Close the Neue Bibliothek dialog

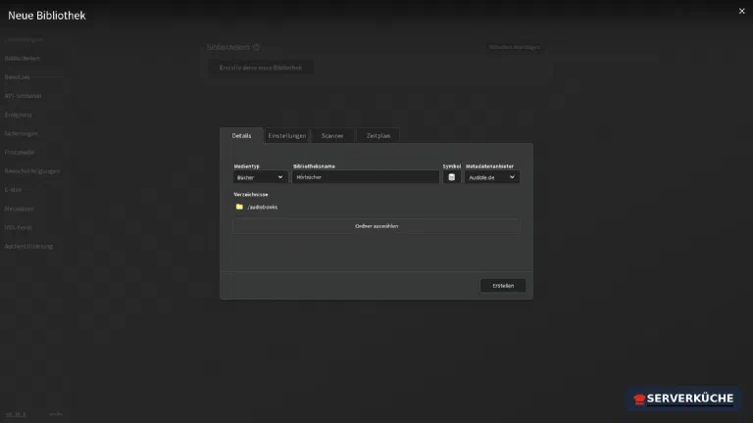tap(741, 11)
